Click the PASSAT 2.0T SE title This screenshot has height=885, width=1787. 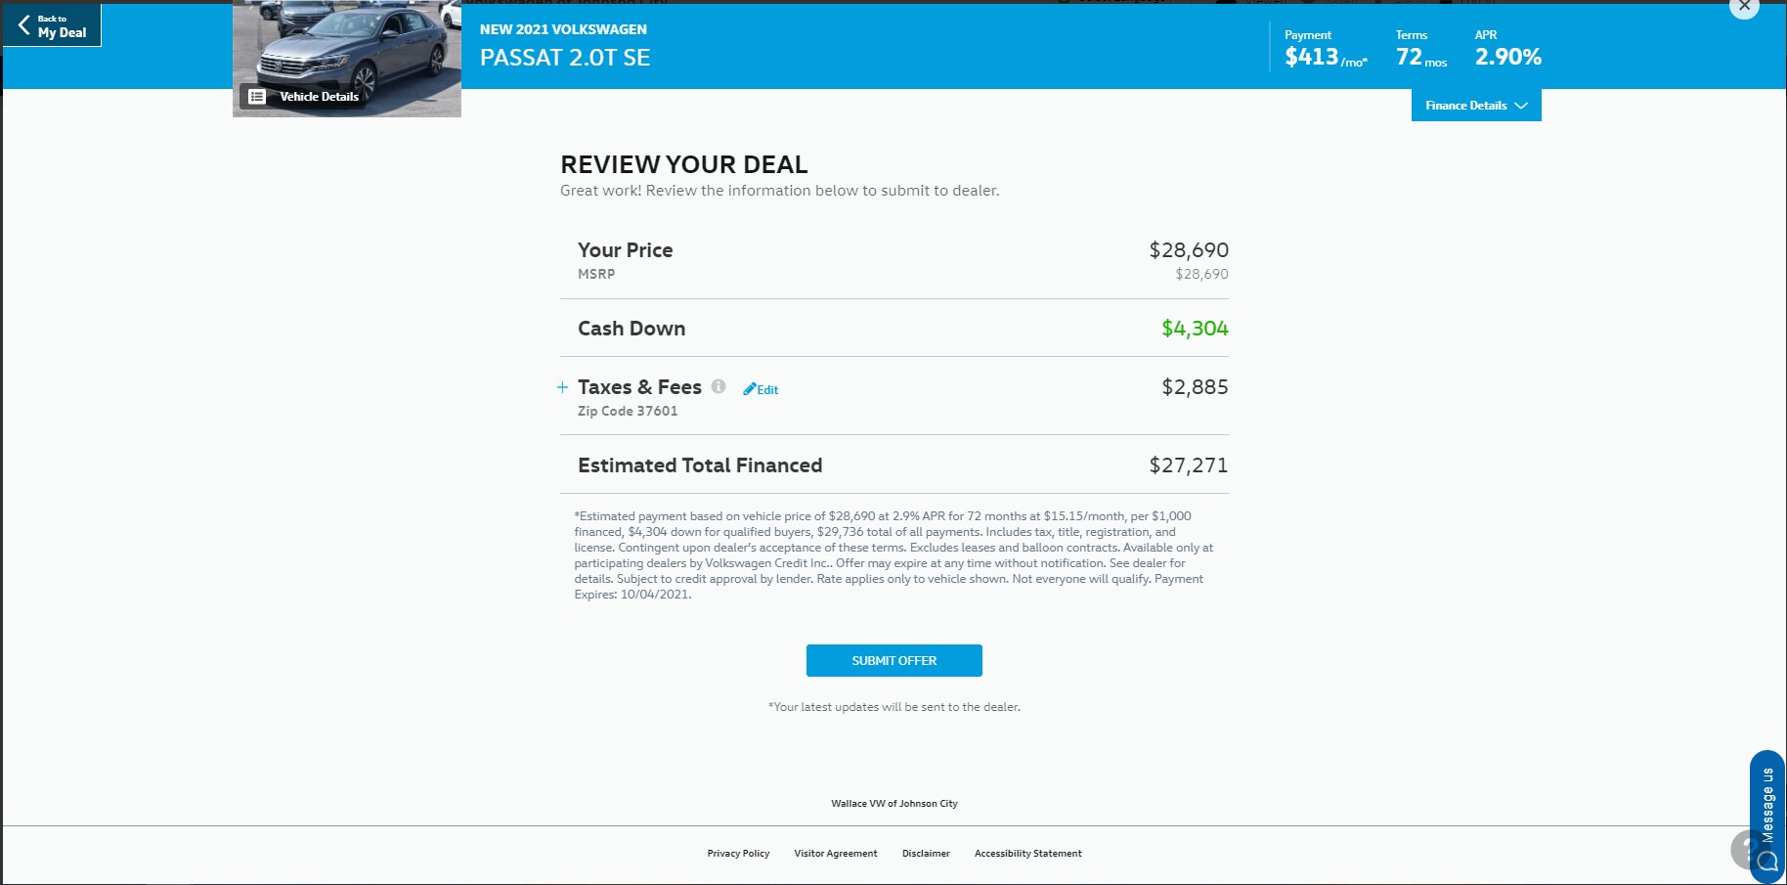pos(565,58)
